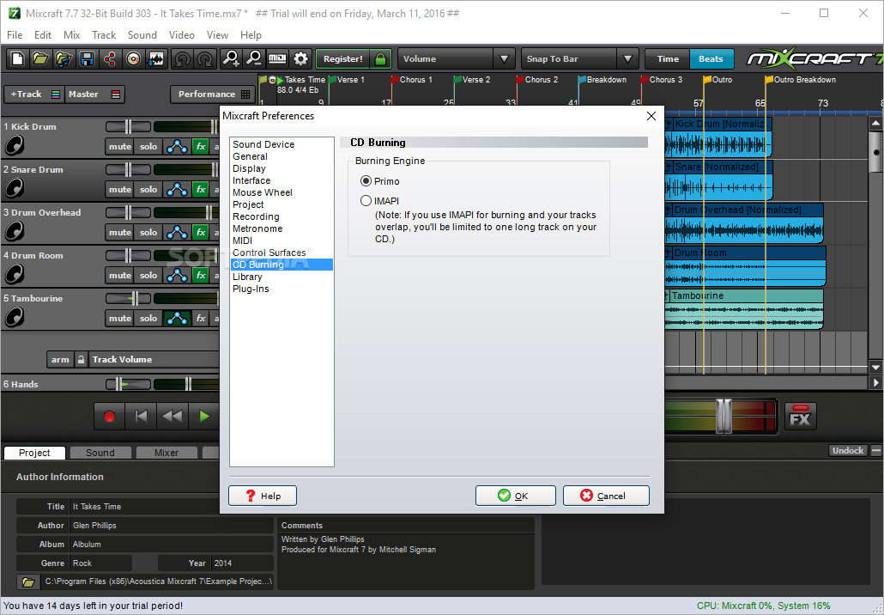This screenshot has width=884, height=615.
Task: Switch to the Sound tab
Action: pos(100,453)
